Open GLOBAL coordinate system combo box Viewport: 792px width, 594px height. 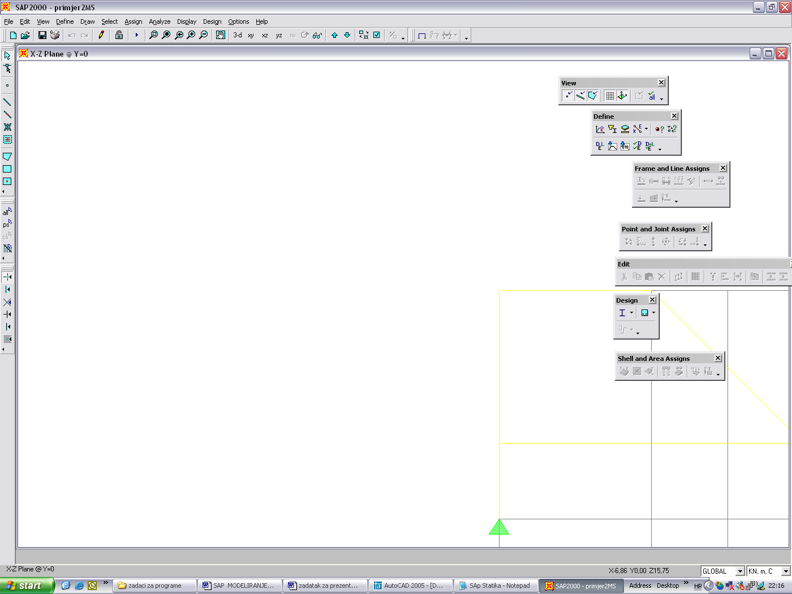722,571
